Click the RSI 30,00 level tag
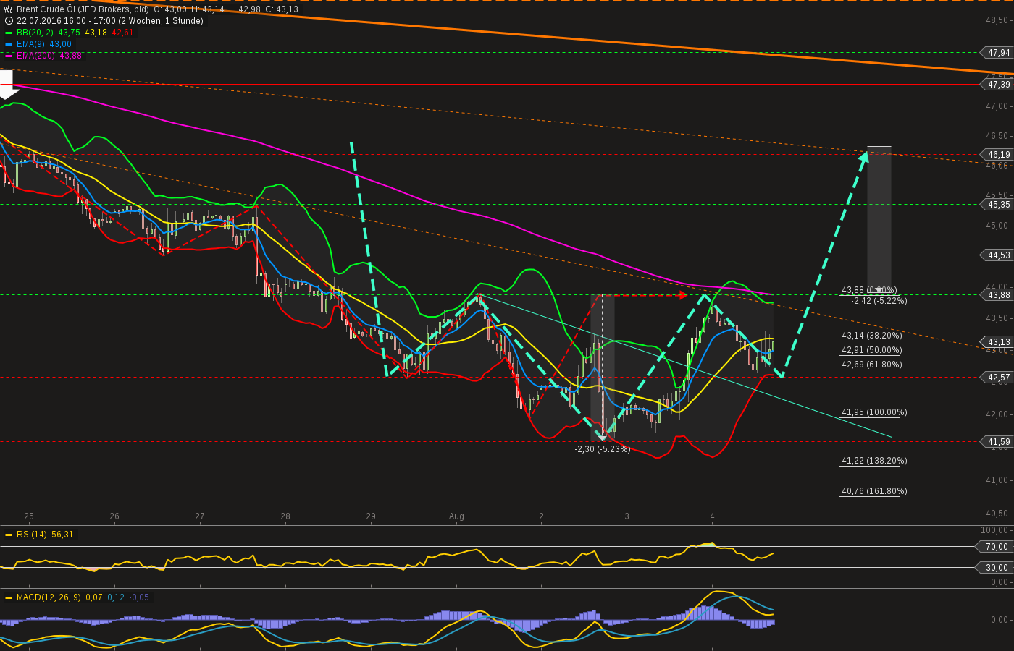The width and height of the screenshot is (1014, 651). pos(994,568)
